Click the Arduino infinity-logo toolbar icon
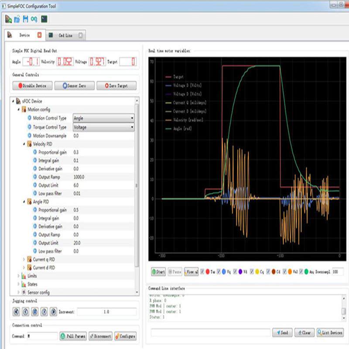 coord(34,19)
